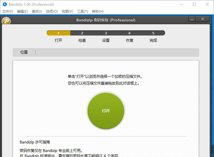Screen dimensions: 214x157
Task: Click the 完成 step label
Action: 153,40
